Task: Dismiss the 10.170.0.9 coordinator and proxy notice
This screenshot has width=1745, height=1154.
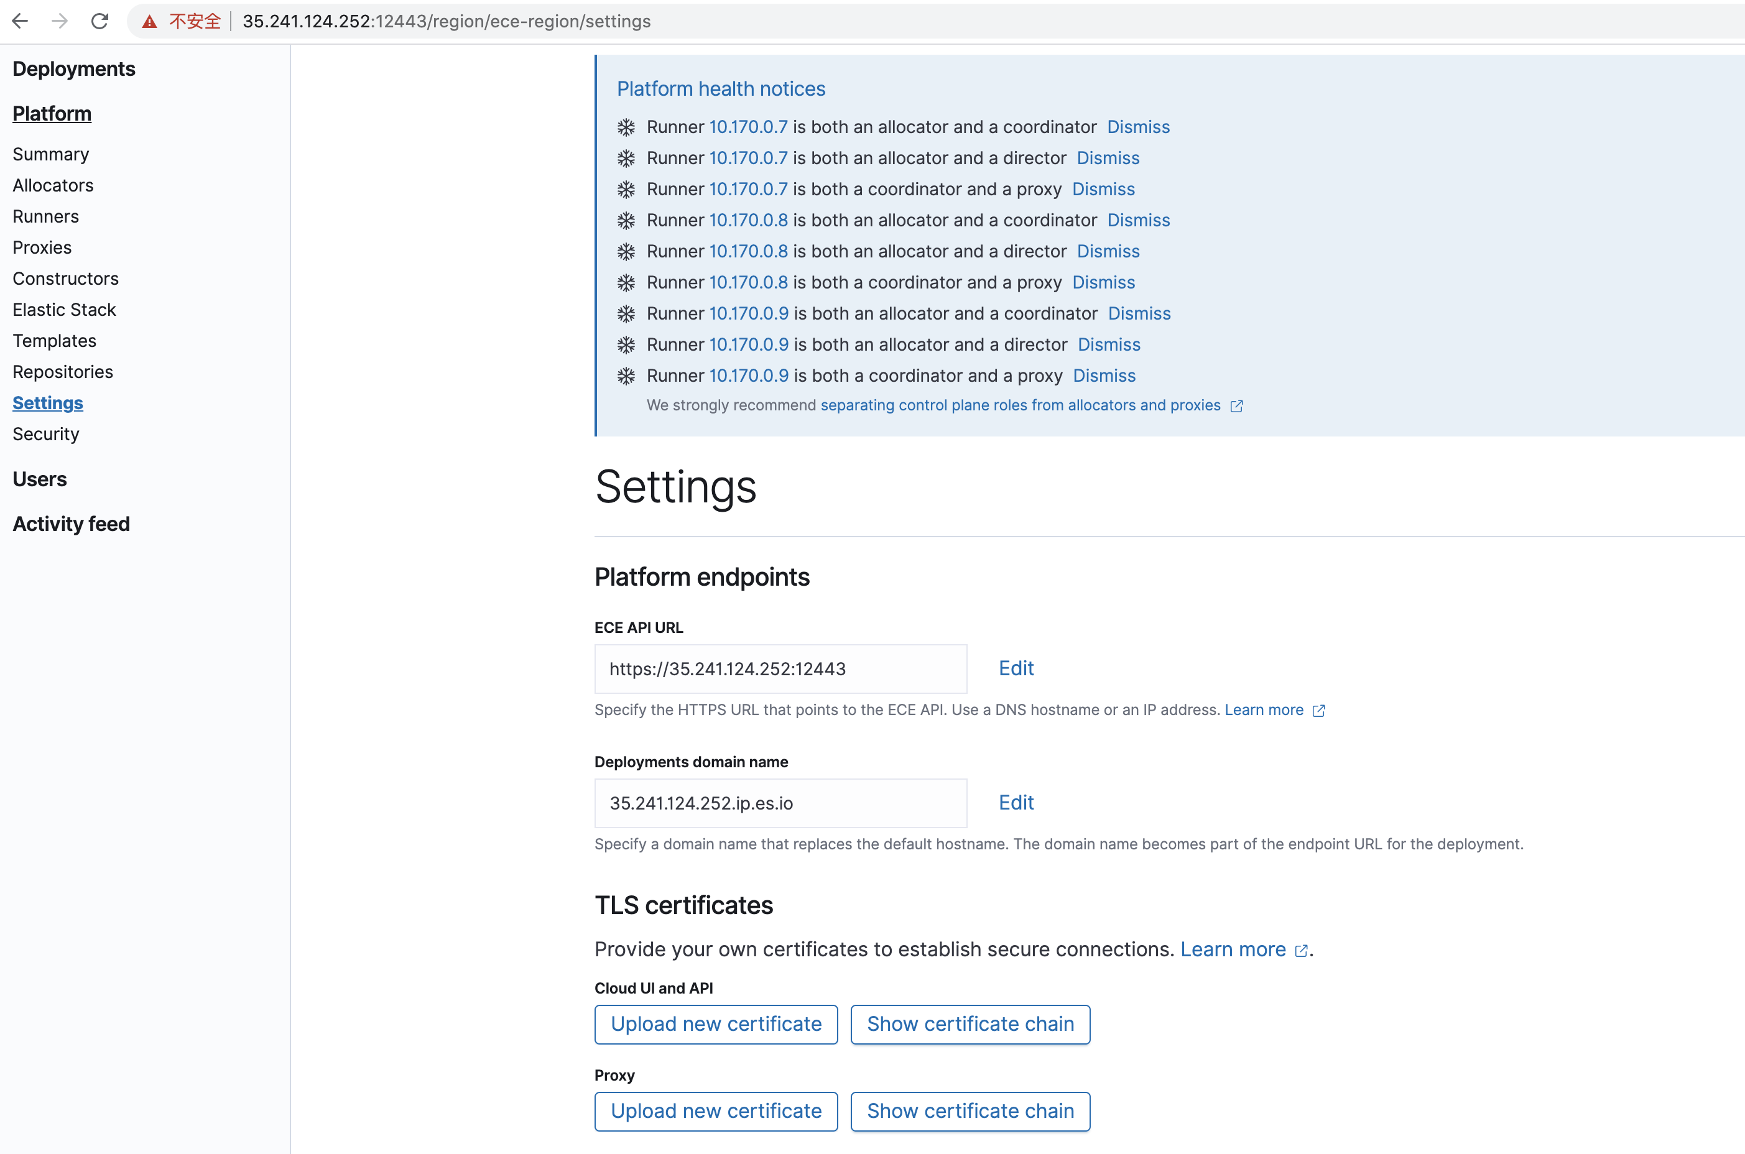Action: (1103, 376)
